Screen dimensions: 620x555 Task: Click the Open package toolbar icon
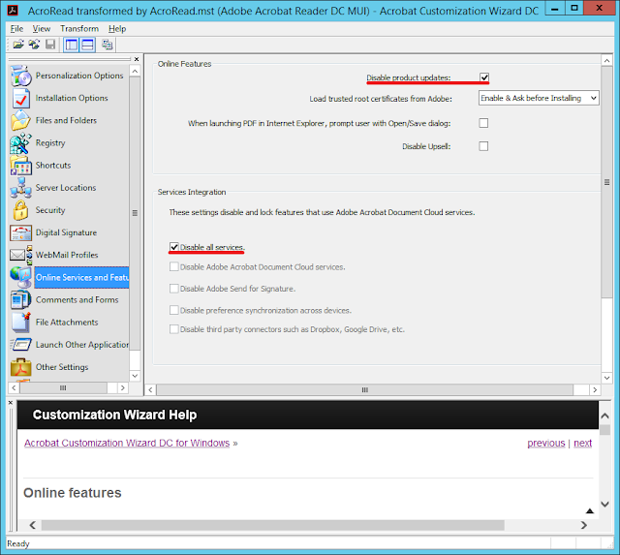click(x=17, y=45)
